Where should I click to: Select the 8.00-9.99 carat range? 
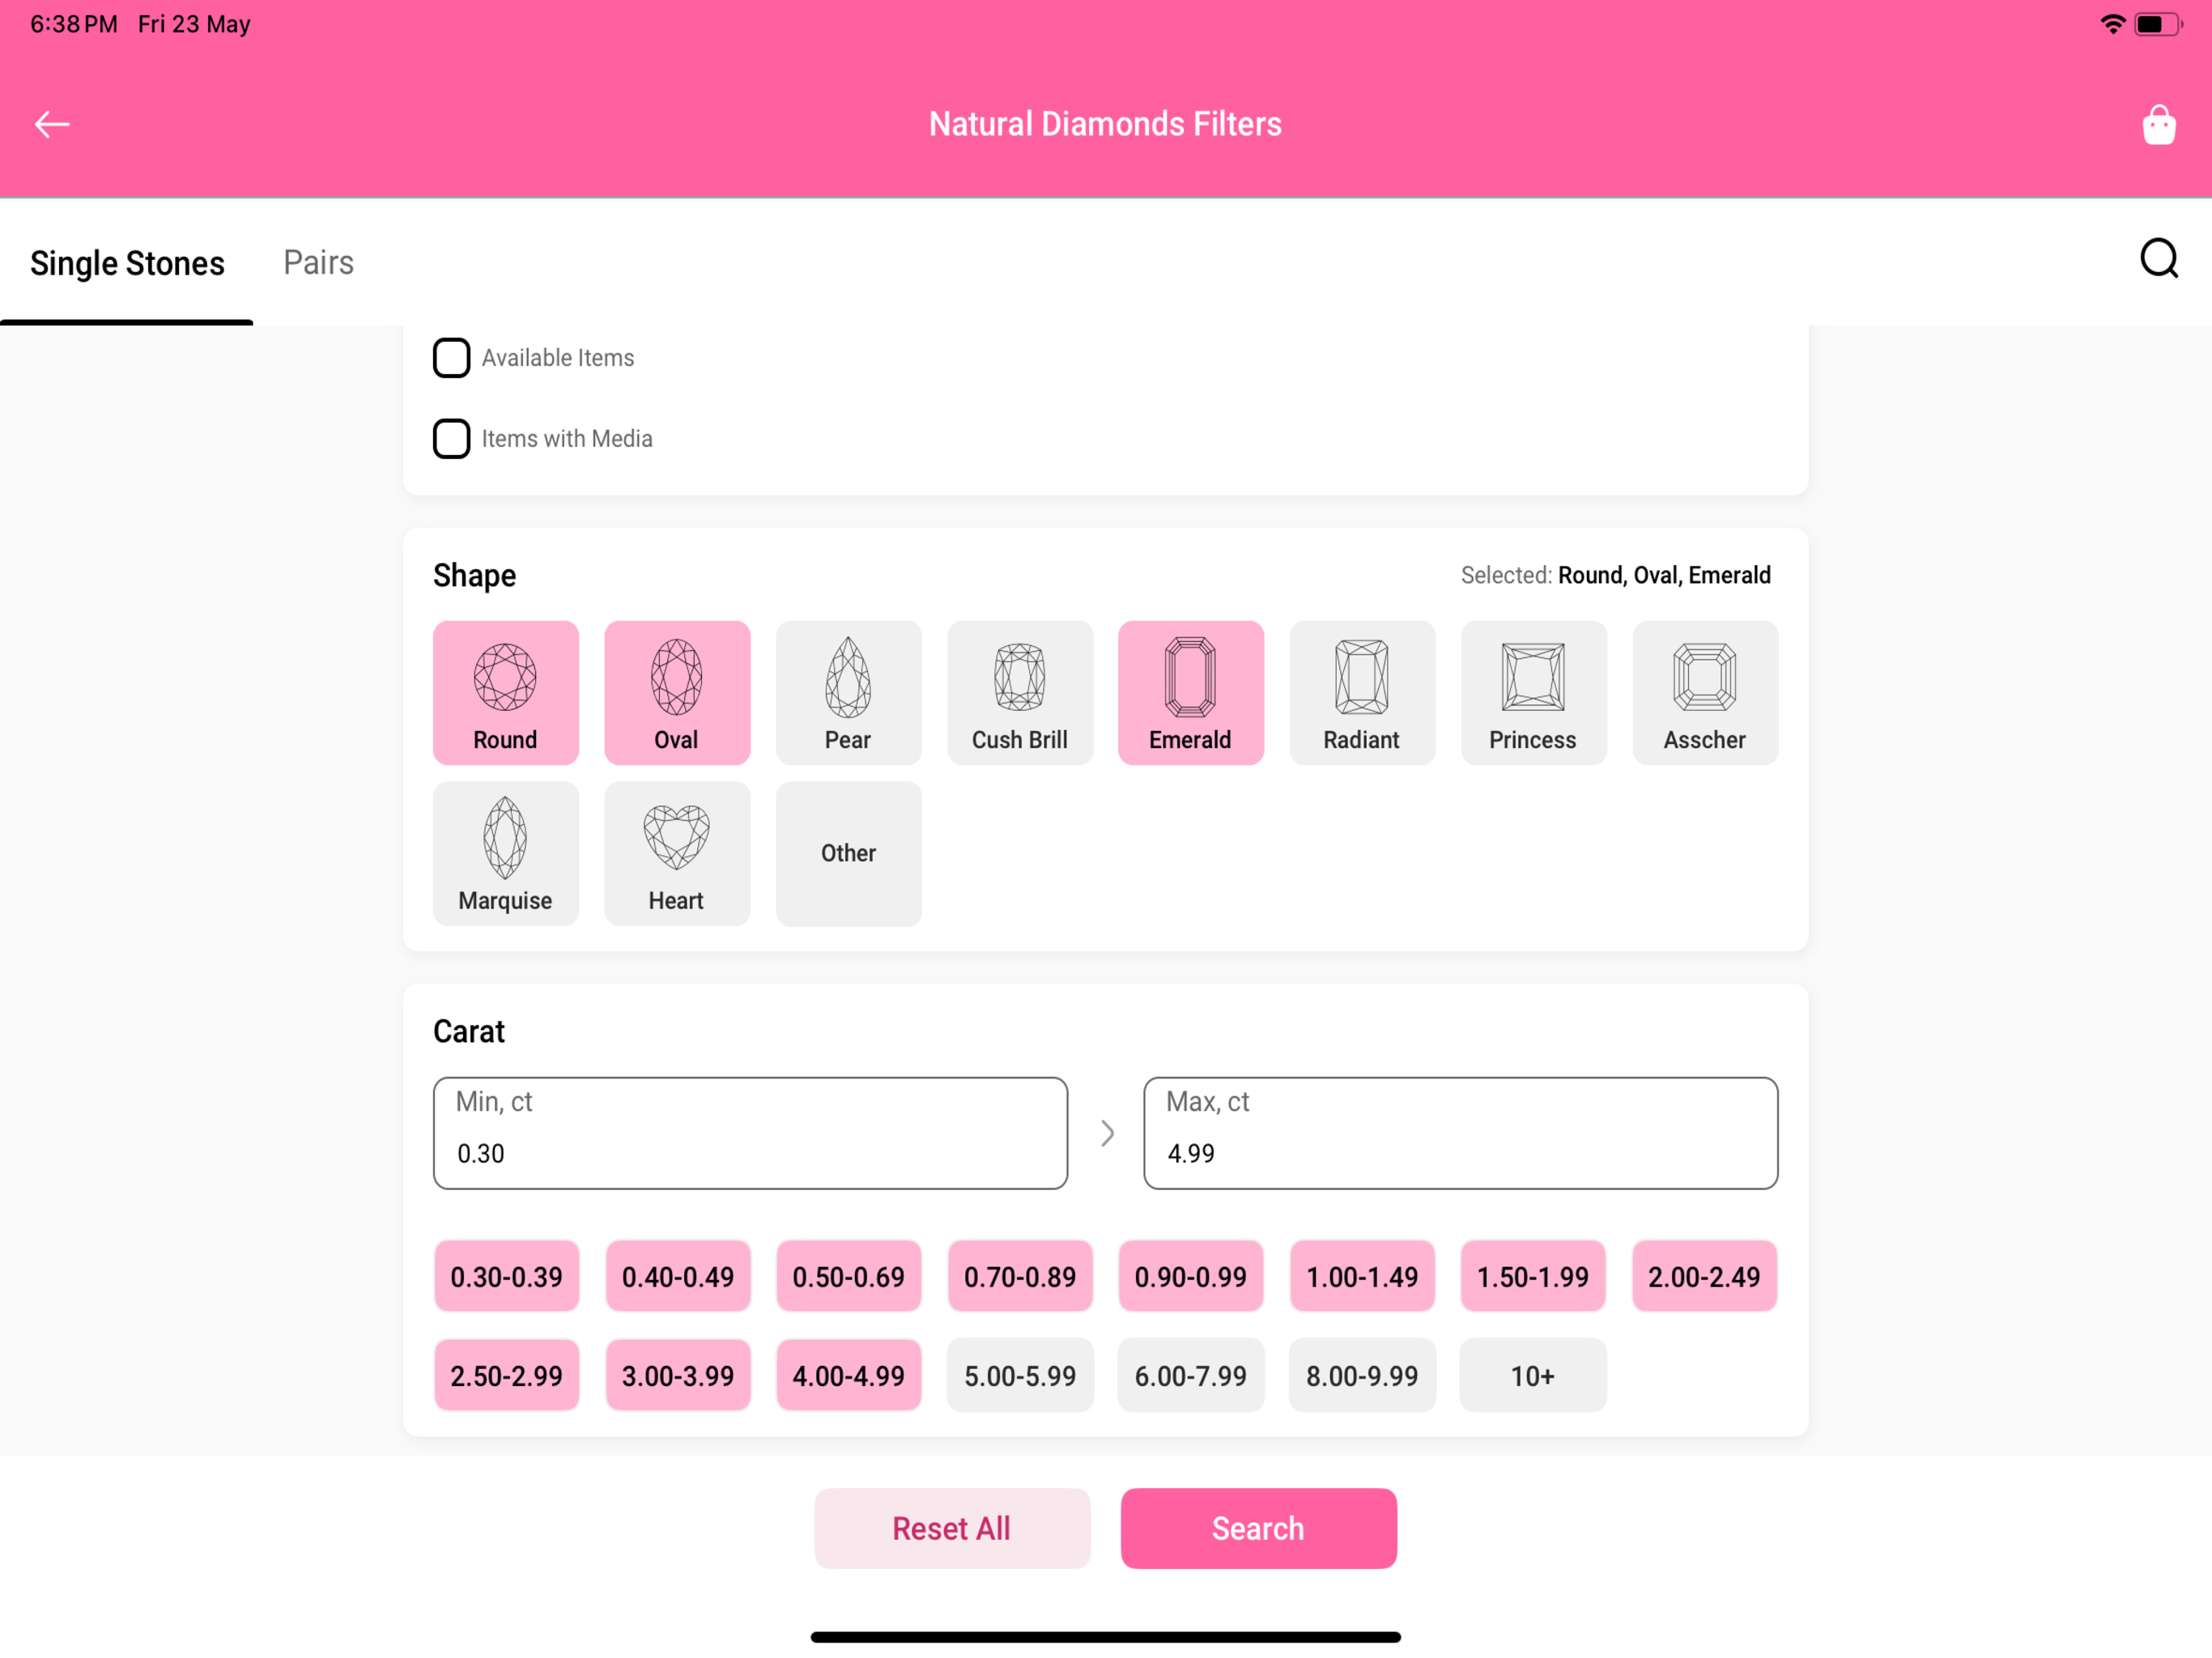[1362, 1375]
